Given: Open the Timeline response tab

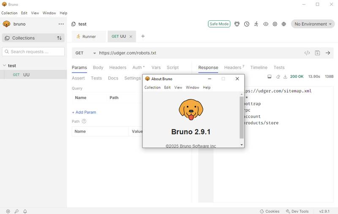Looking at the screenshot, I should click(x=259, y=68).
